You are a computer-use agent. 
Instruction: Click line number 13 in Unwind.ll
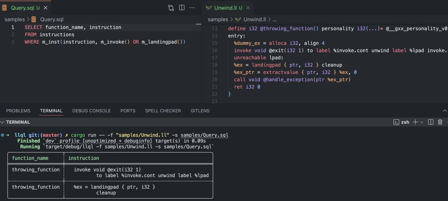[x=214, y=29]
